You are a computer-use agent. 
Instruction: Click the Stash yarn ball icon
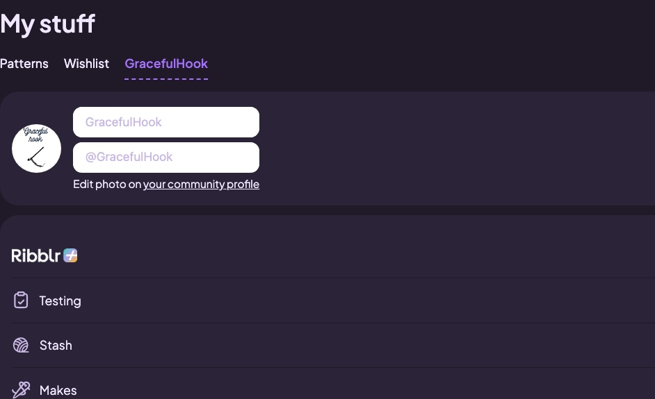(x=21, y=345)
